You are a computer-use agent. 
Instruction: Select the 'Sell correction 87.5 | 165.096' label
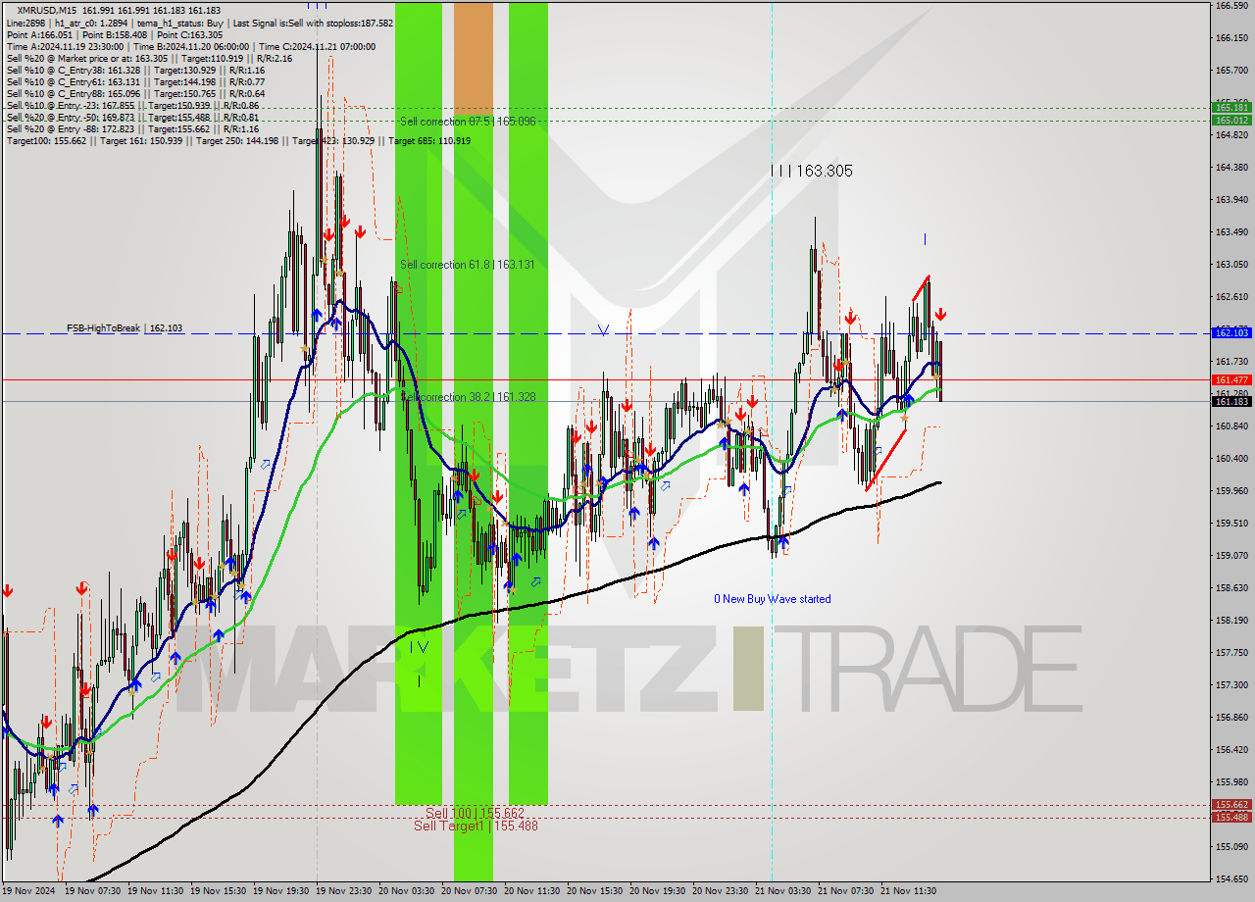468,122
